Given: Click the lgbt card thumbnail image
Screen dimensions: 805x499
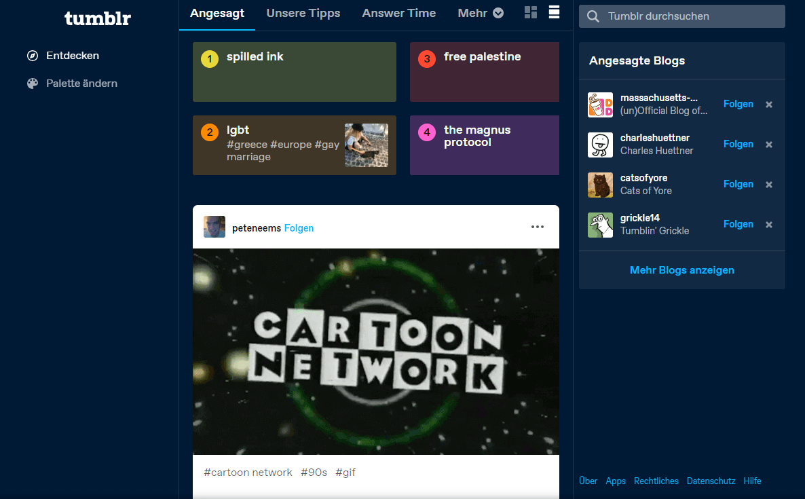Looking at the screenshot, I should click(x=366, y=145).
